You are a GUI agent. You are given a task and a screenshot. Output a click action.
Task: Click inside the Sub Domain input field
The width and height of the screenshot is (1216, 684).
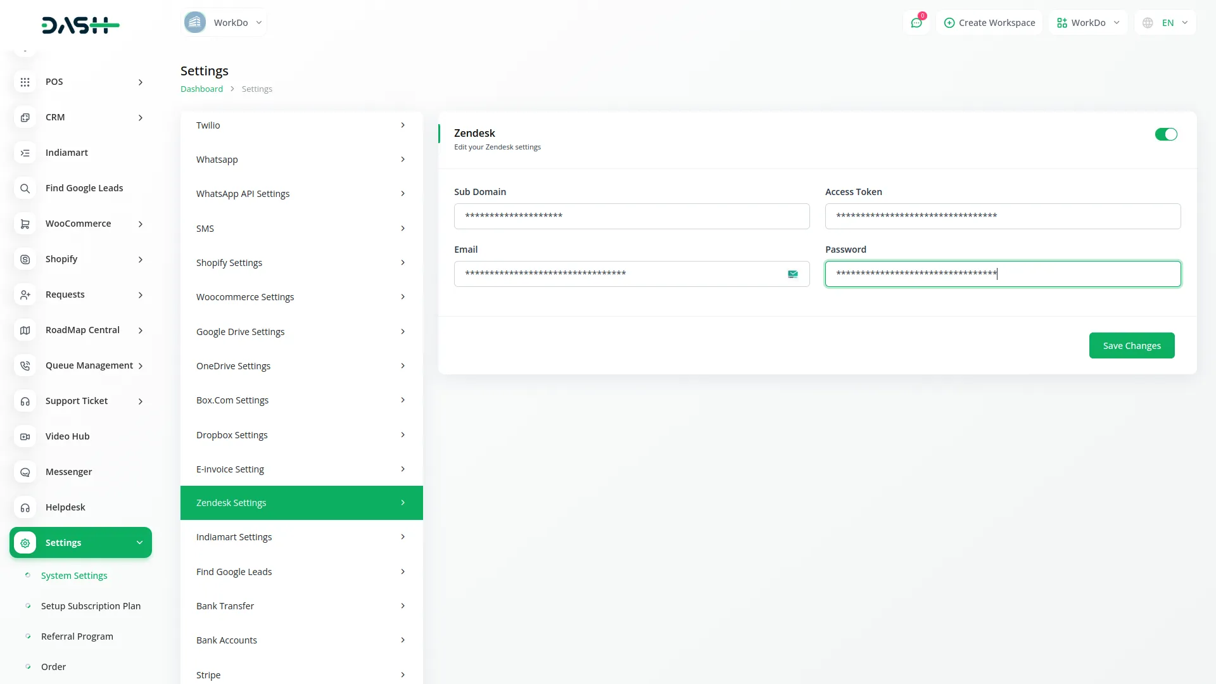coord(631,216)
